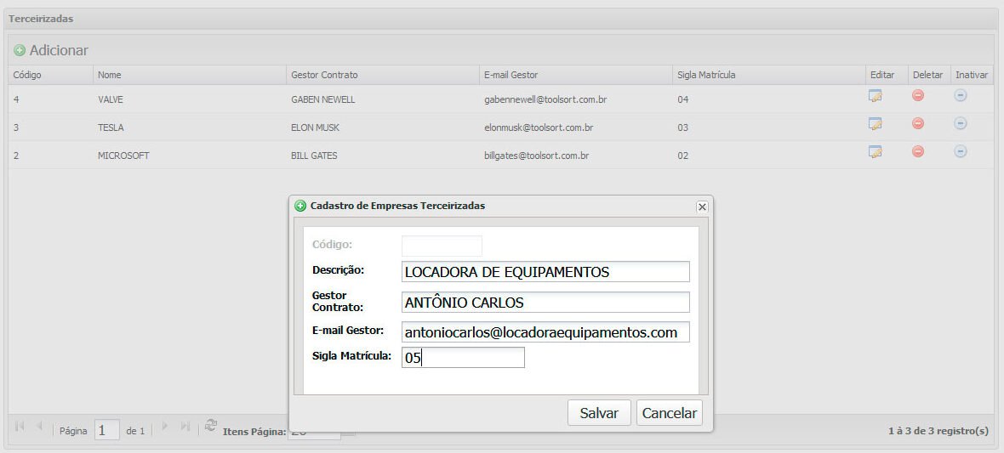Inactivate the VALVE company

tap(960, 95)
